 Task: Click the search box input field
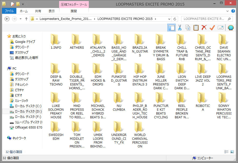point(204,19)
